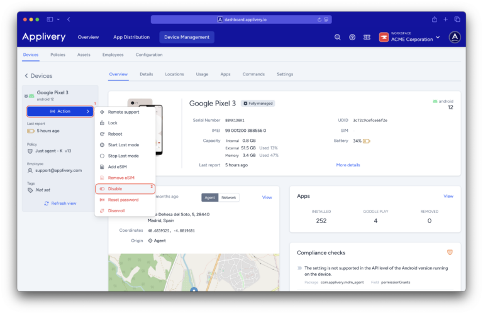Image resolution: width=483 pixels, height=314 pixels.
Task: Go back to Devices list
Action: click(x=38, y=75)
